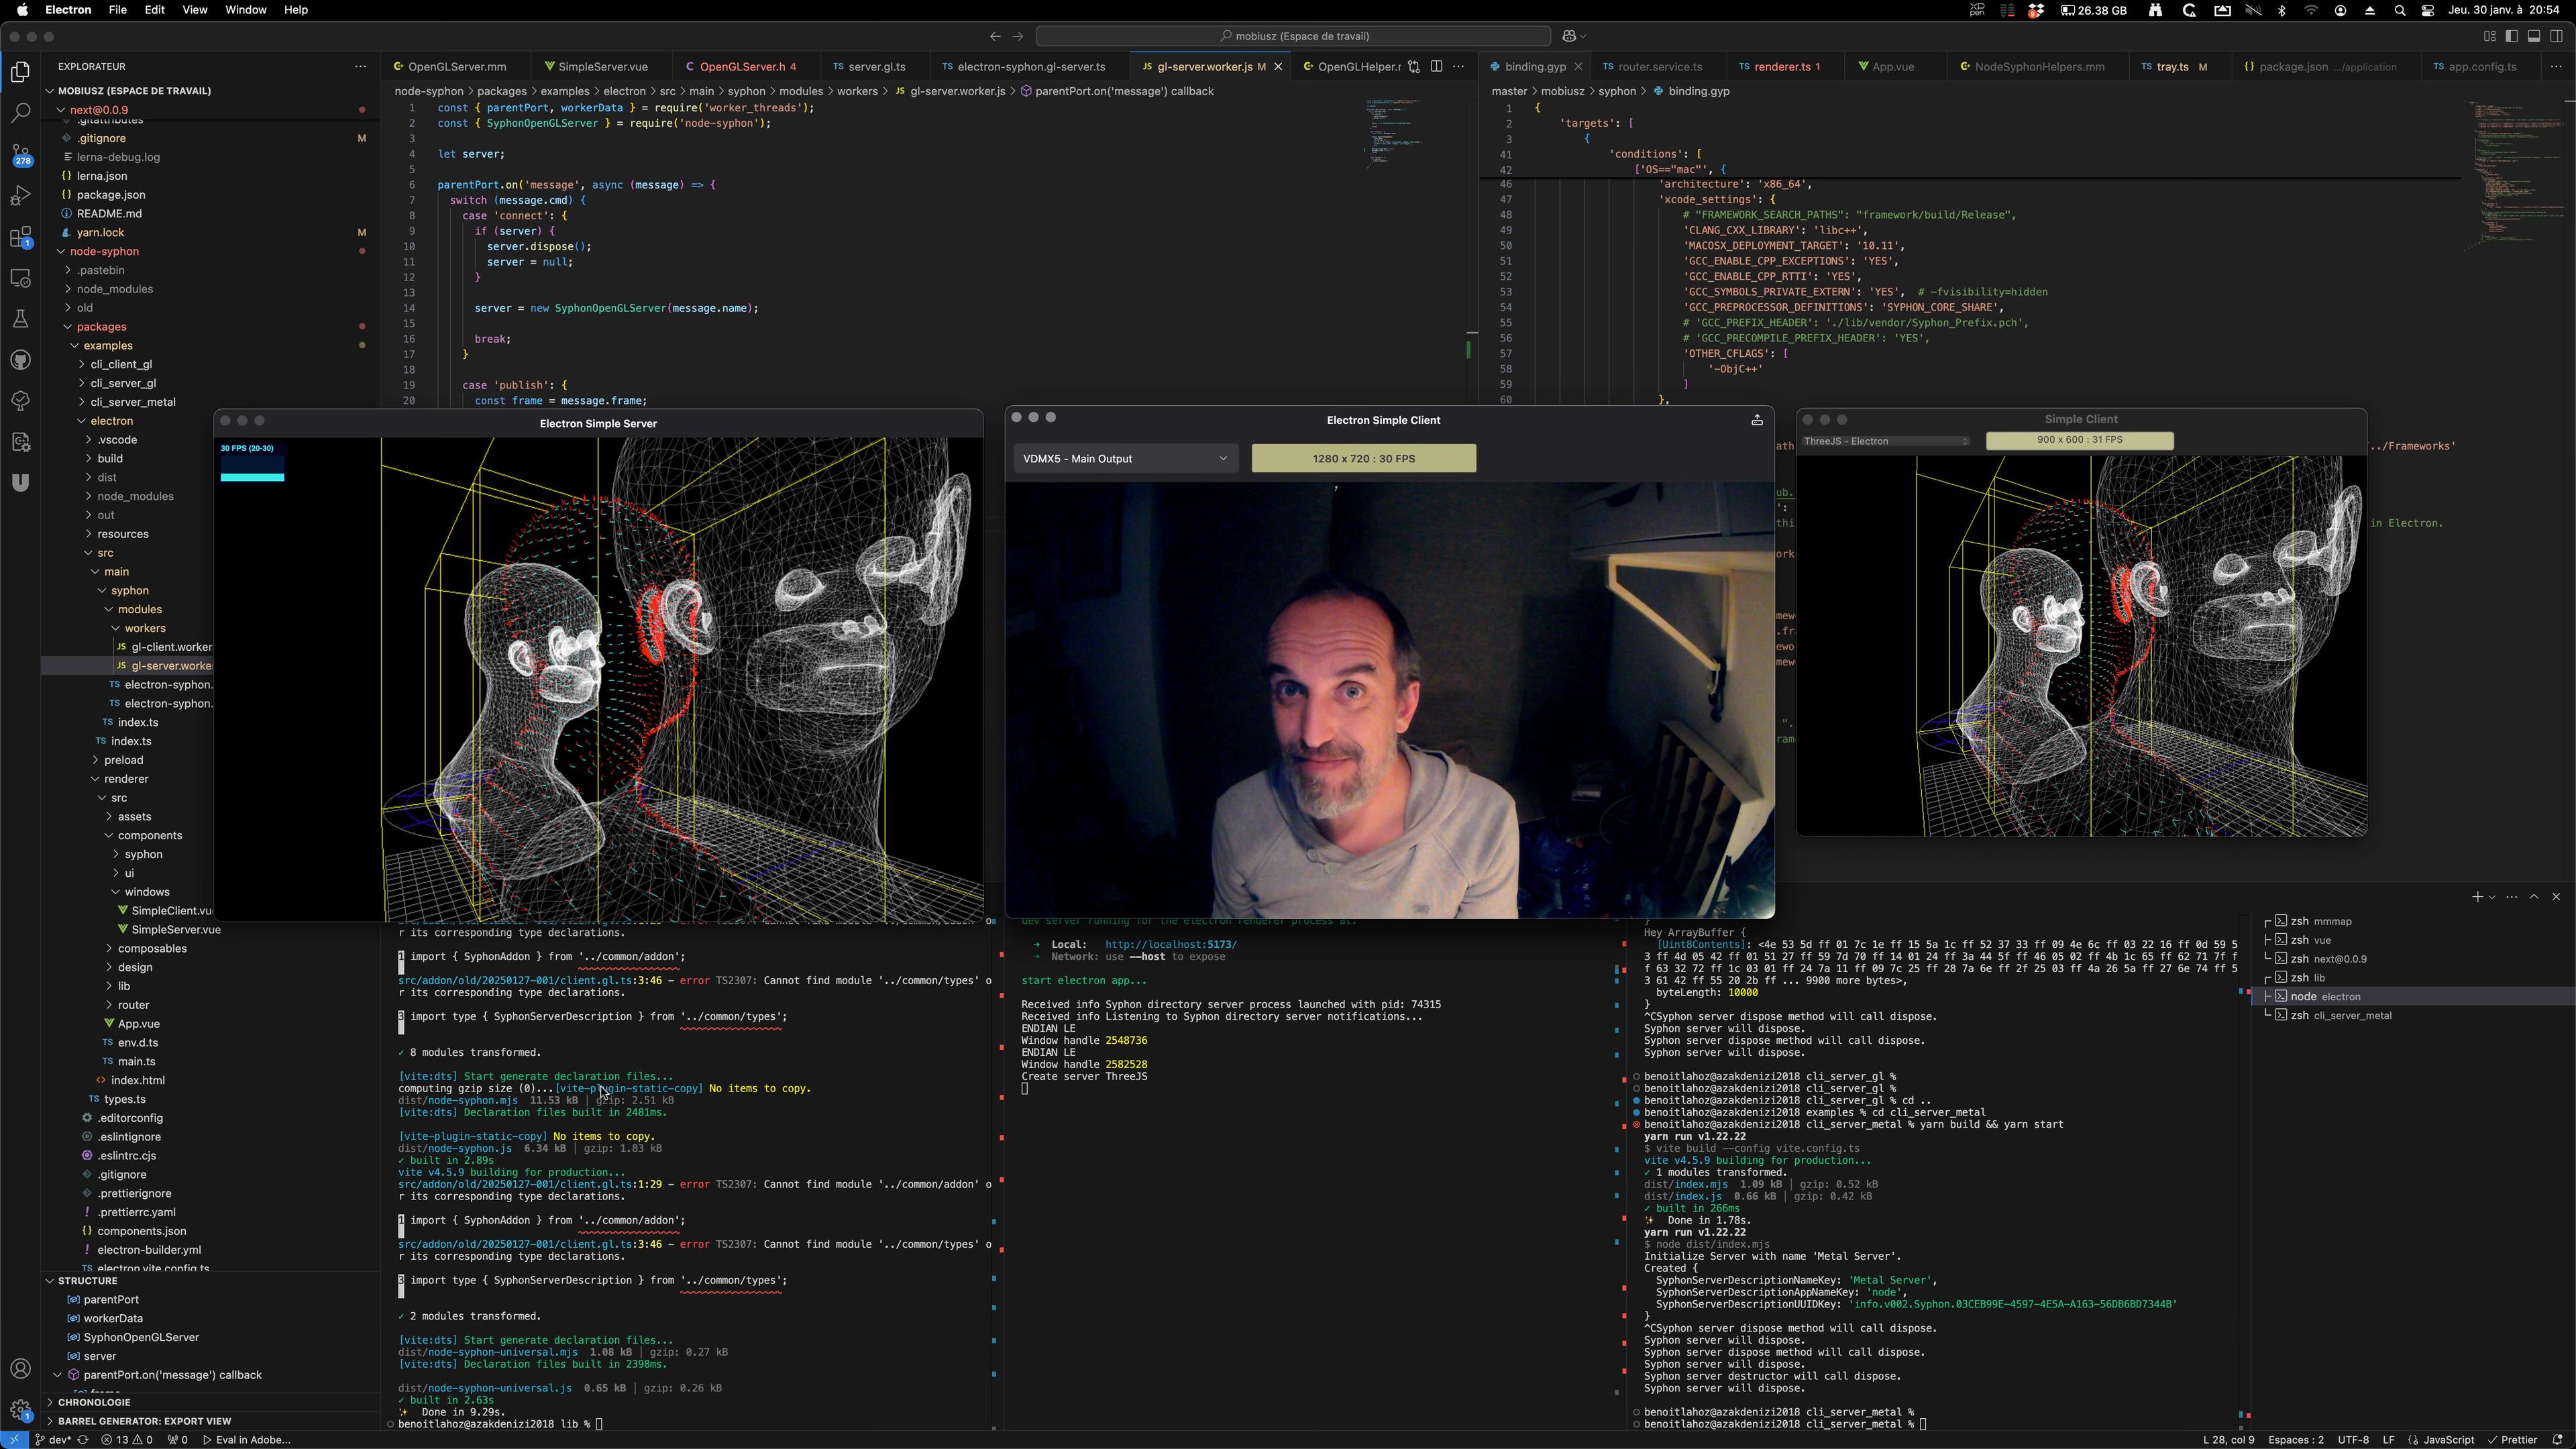The width and height of the screenshot is (2576, 1449).
Task: Click Prettier in the status bar
Action: [2511, 1440]
